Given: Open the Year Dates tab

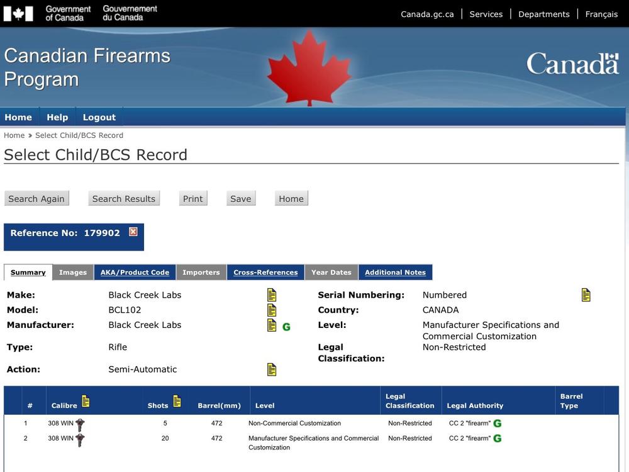Looking at the screenshot, I should coord(331,273).
